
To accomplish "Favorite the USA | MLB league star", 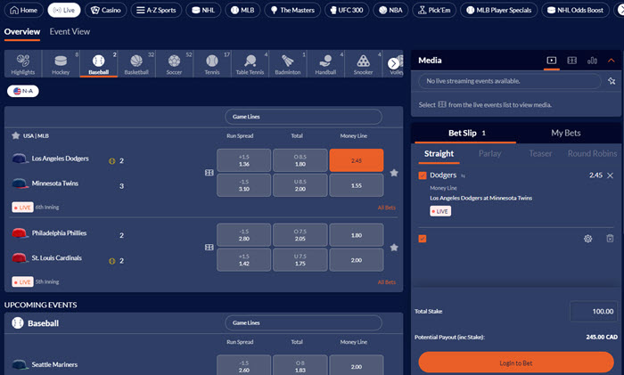I will [15, 135].
